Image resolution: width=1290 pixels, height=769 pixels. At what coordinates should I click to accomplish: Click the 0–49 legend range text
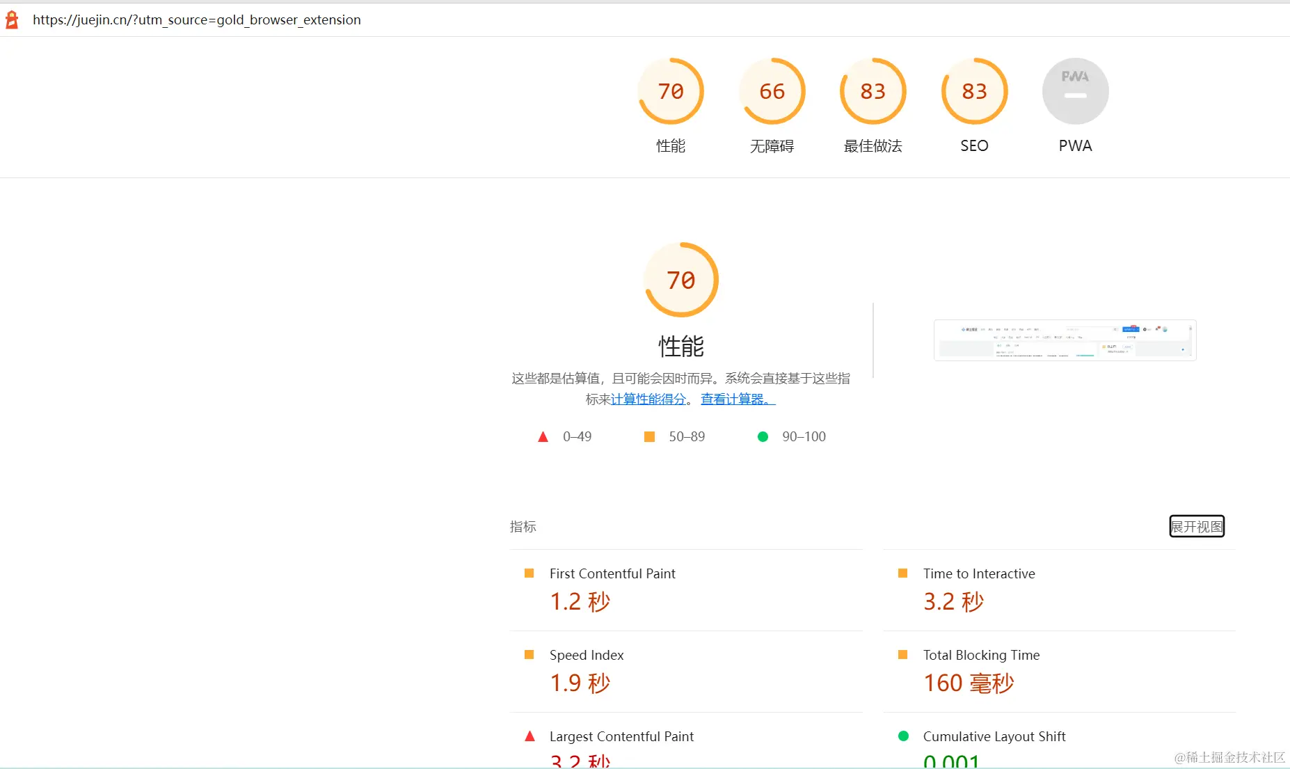(x=577, y=437)
